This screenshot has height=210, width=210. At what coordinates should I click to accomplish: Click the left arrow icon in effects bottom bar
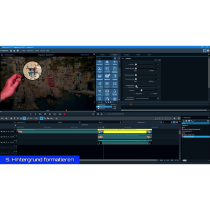pyautogui.click(x=102, y=114)
